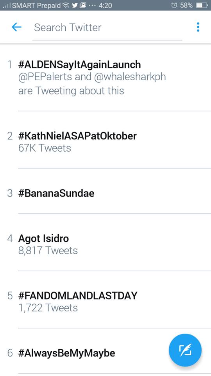Open the three-dot overflow menu
211x376 pixels.
coord(198,27)
